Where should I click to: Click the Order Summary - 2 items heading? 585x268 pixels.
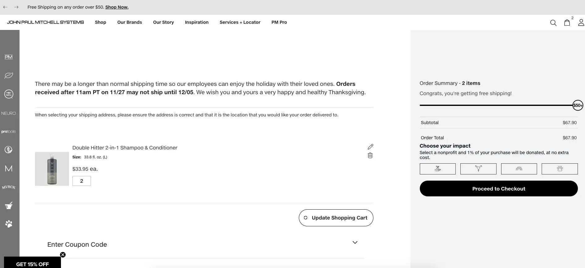pos(450,83)
